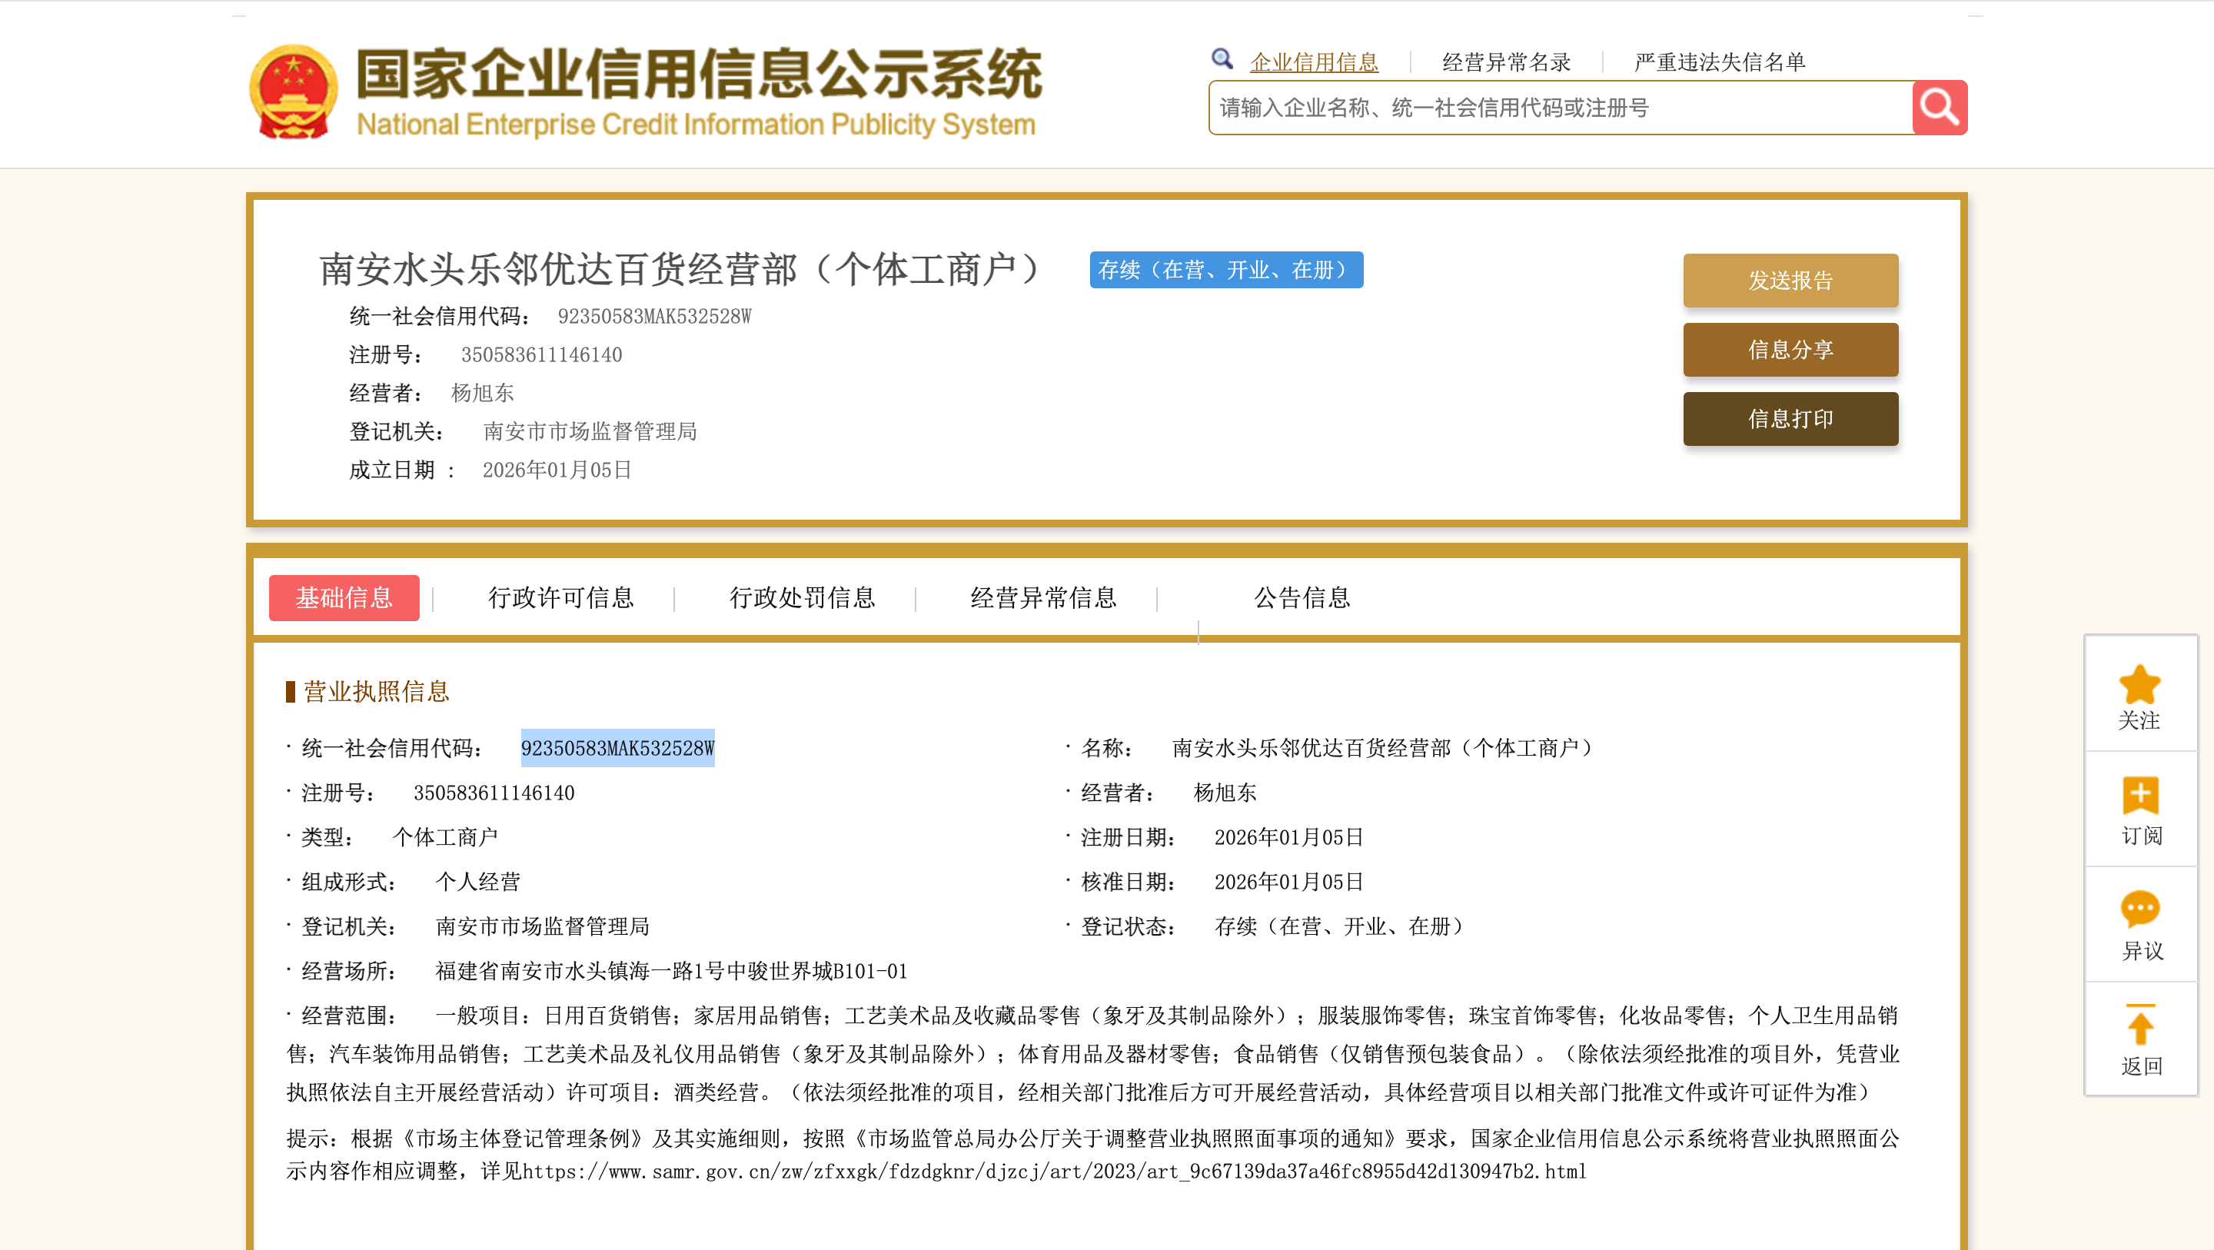The image size is (2214, 1250).
Task: Select the 基础信息 tab
Action: 344,597
